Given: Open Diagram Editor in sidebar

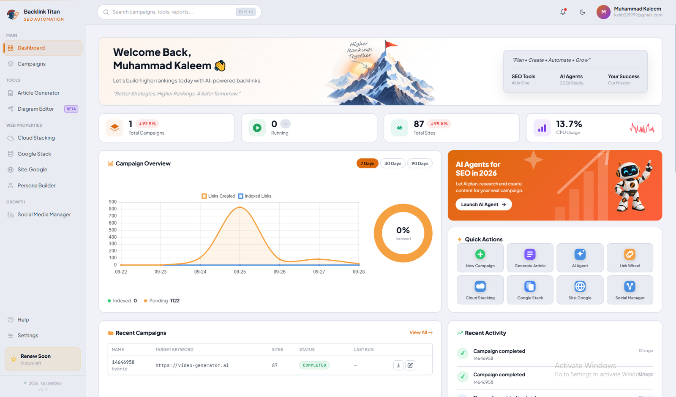Looking at the screenshot, I should (x=43, y=109).
